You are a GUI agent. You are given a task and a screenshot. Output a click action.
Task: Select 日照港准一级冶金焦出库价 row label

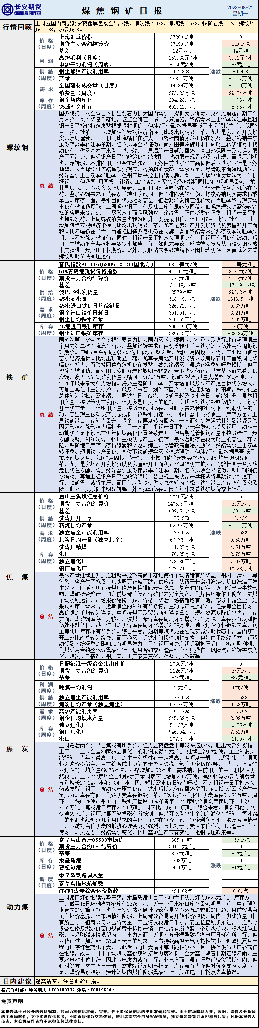pos(92,664)
